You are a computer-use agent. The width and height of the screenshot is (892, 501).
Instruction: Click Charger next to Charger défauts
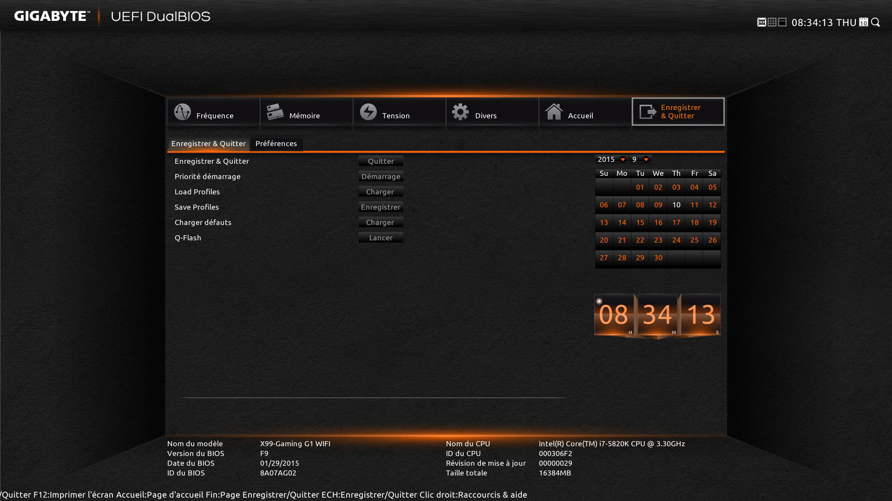tap(381, 222)
